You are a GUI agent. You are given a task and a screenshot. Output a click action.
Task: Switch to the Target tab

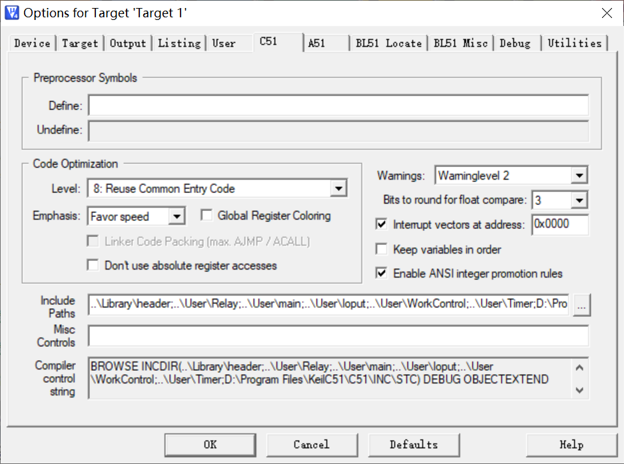point(80,43)
